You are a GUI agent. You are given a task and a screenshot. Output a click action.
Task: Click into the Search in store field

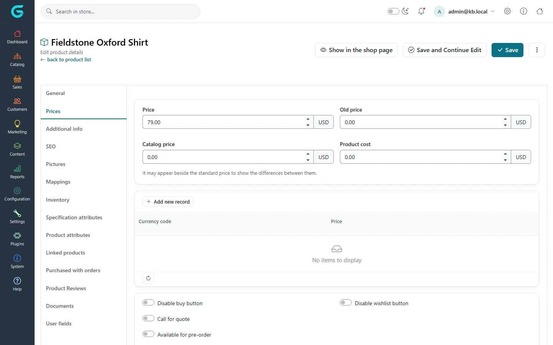[121, 11]
